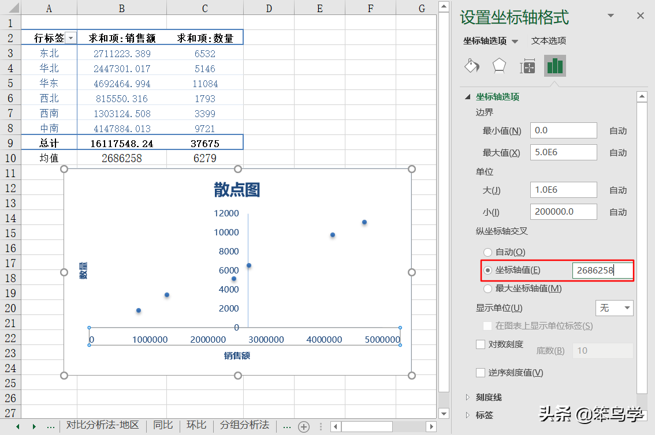Image resolution: width=655 pixels, height=435 pixels.
Task: Select cell with value 6279
Action: (205, 158)
